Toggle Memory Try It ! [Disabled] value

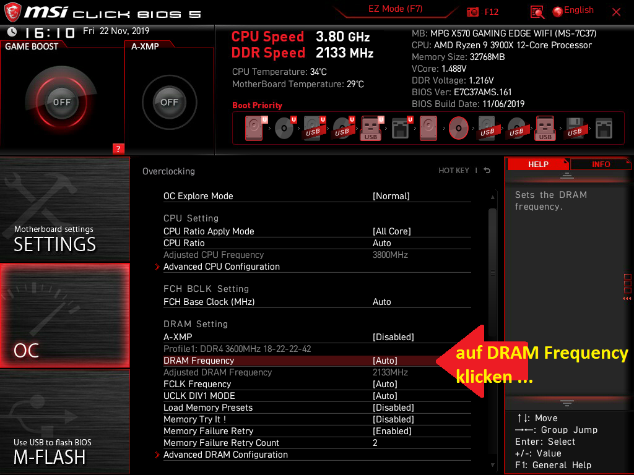[393, 419]
